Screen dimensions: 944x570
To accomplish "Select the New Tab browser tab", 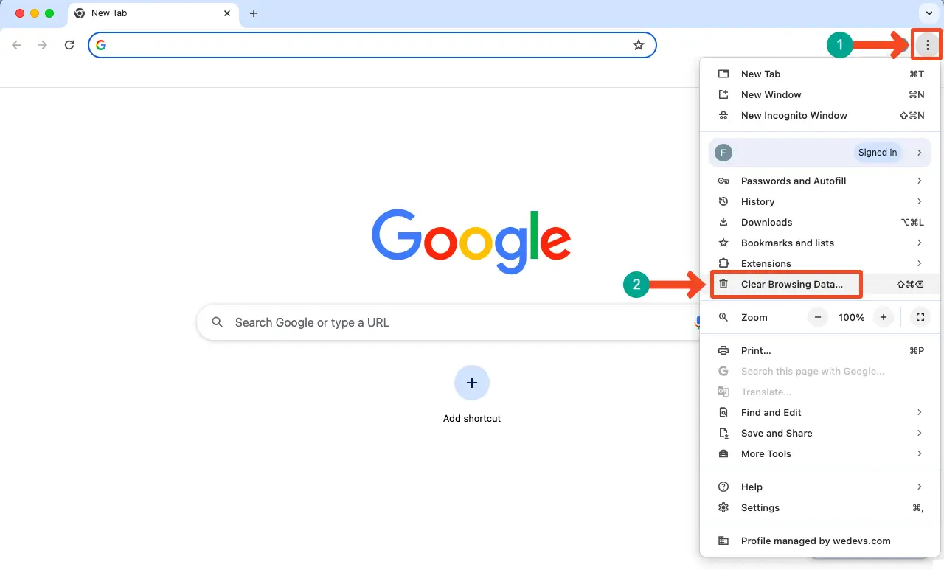I will (x=153, y=13).
